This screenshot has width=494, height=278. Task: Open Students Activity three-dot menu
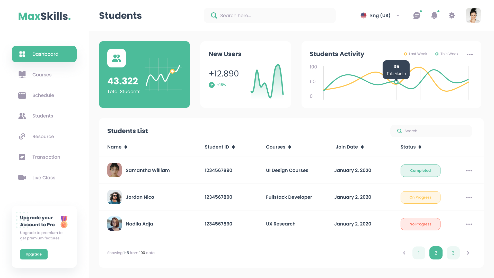tap(470, 55)
